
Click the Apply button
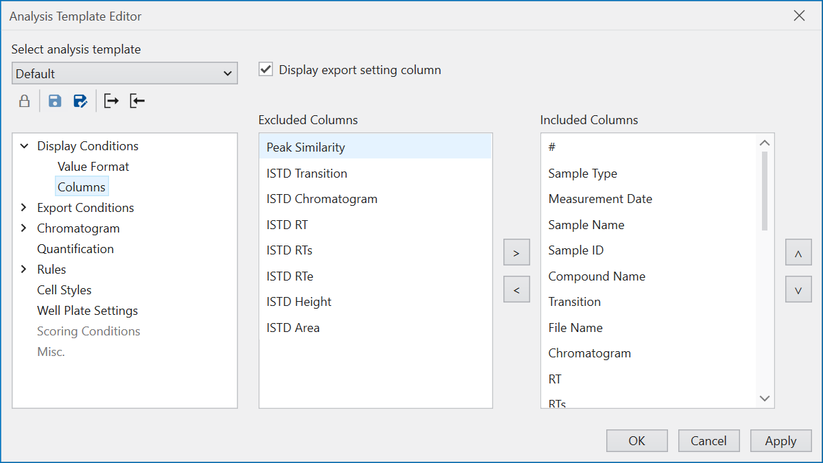pyautogui.click(x=780, y=441)
